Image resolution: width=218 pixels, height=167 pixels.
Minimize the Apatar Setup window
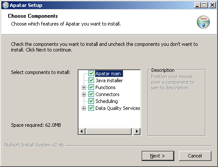pyautogui.click(x=197, y=5)
